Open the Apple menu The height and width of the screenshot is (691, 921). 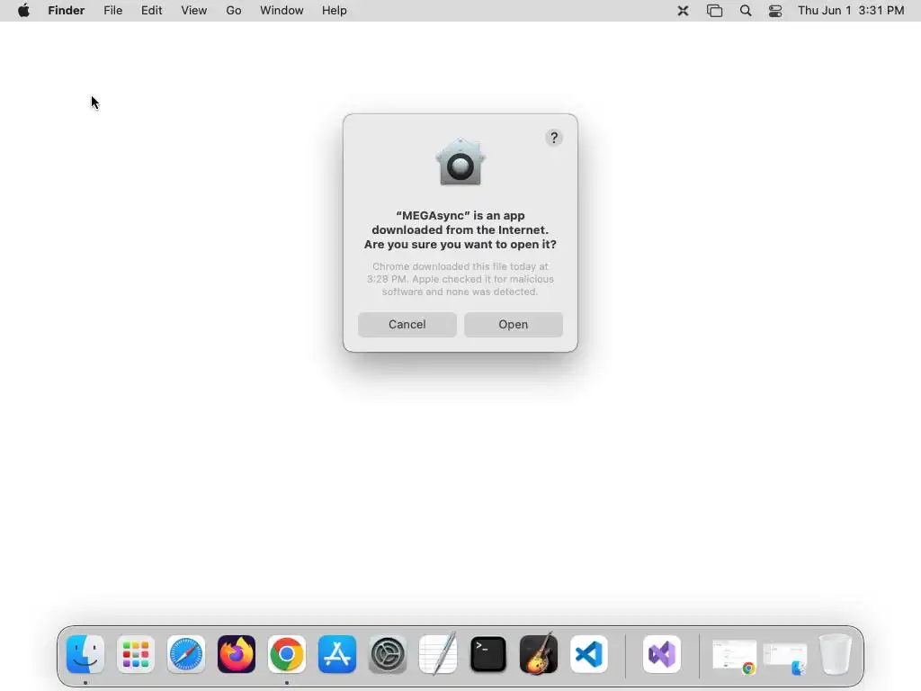23,11
